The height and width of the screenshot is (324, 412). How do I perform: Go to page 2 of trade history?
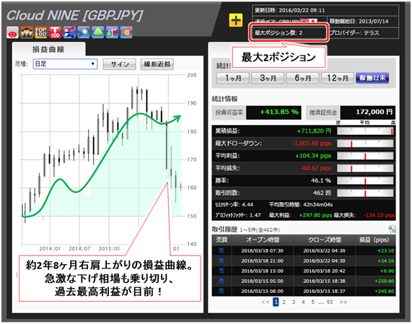click(x=284, y=302)
